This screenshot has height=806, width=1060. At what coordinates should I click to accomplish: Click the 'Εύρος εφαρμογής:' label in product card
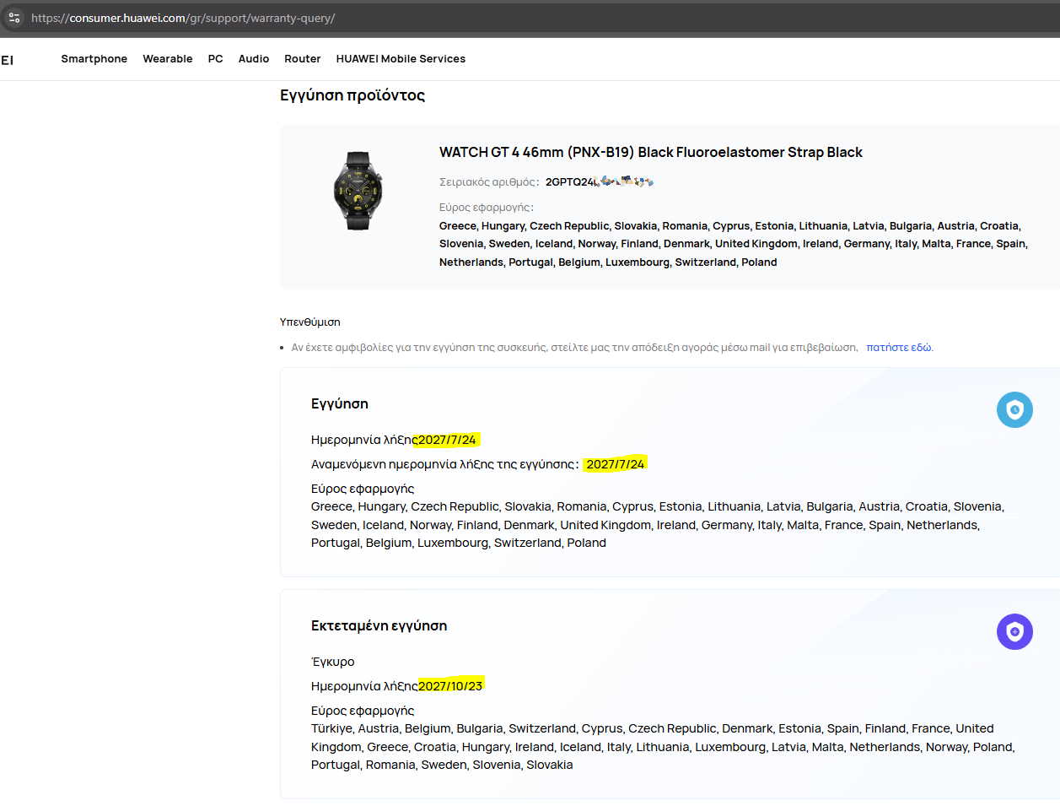(487, 208)
